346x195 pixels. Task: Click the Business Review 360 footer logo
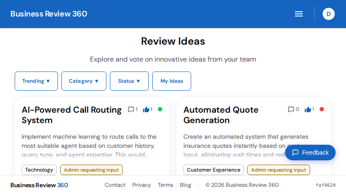(39, 185)
